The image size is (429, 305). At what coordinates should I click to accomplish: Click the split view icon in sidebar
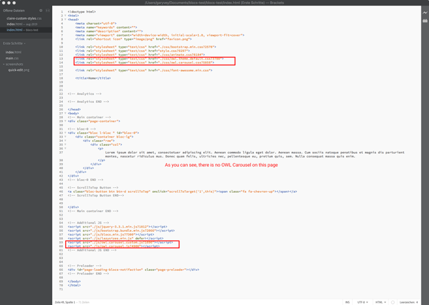coord(48,11)
